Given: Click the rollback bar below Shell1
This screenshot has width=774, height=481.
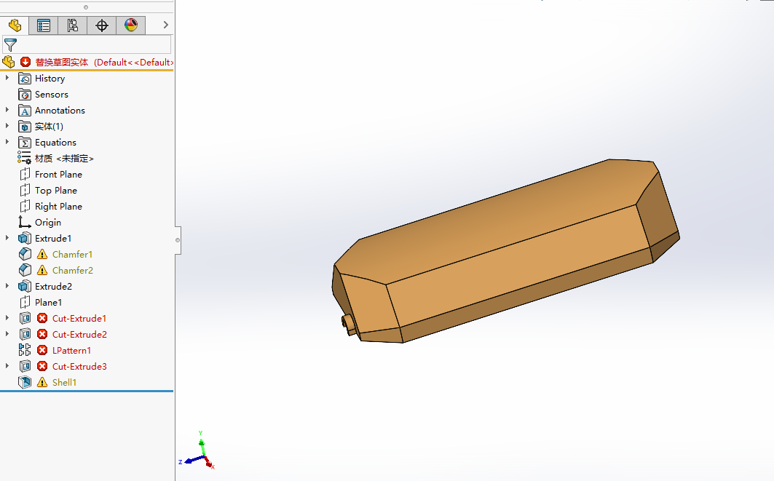Looking at the screenshot, I should point(87,391).
